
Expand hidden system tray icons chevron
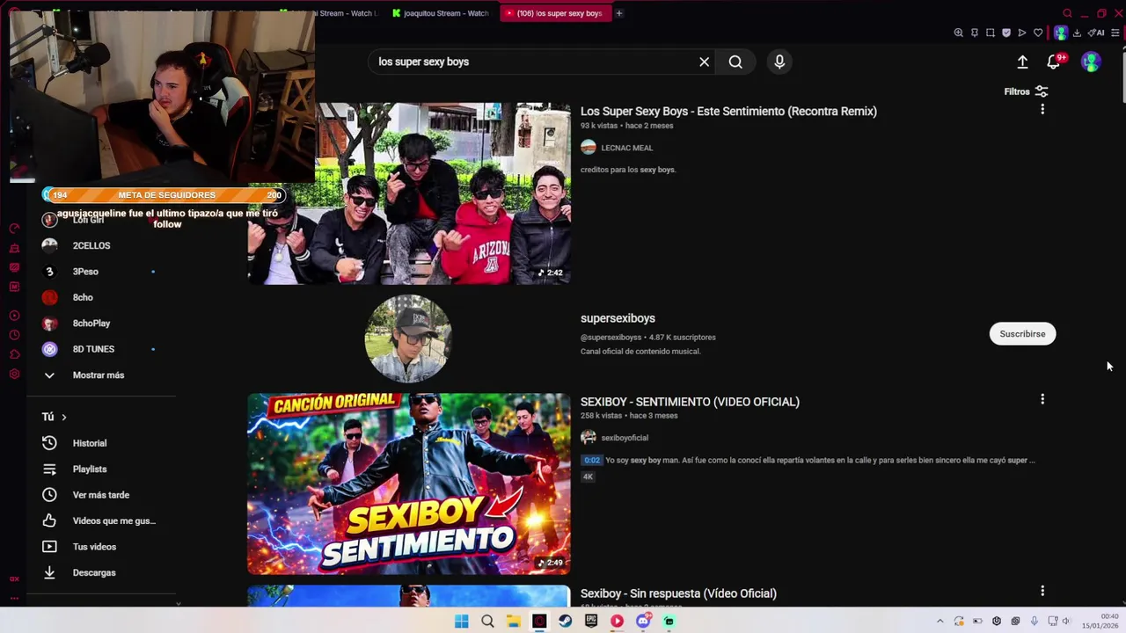(940, 622)
